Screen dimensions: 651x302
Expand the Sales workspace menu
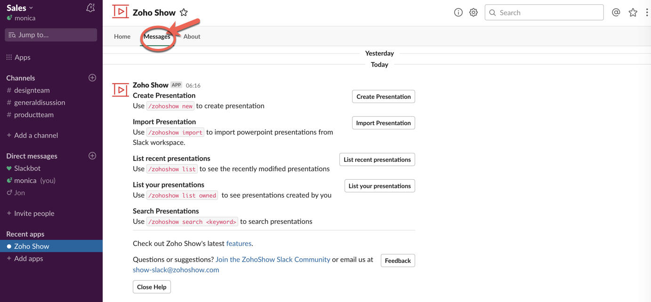20,8
